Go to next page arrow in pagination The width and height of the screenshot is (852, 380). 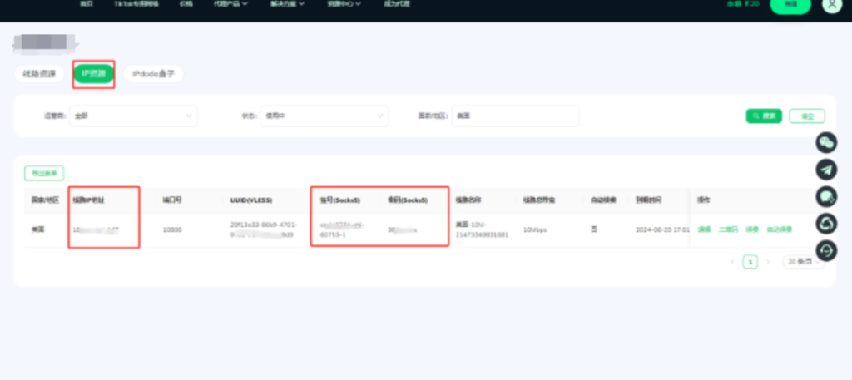[x=768, y=262]
